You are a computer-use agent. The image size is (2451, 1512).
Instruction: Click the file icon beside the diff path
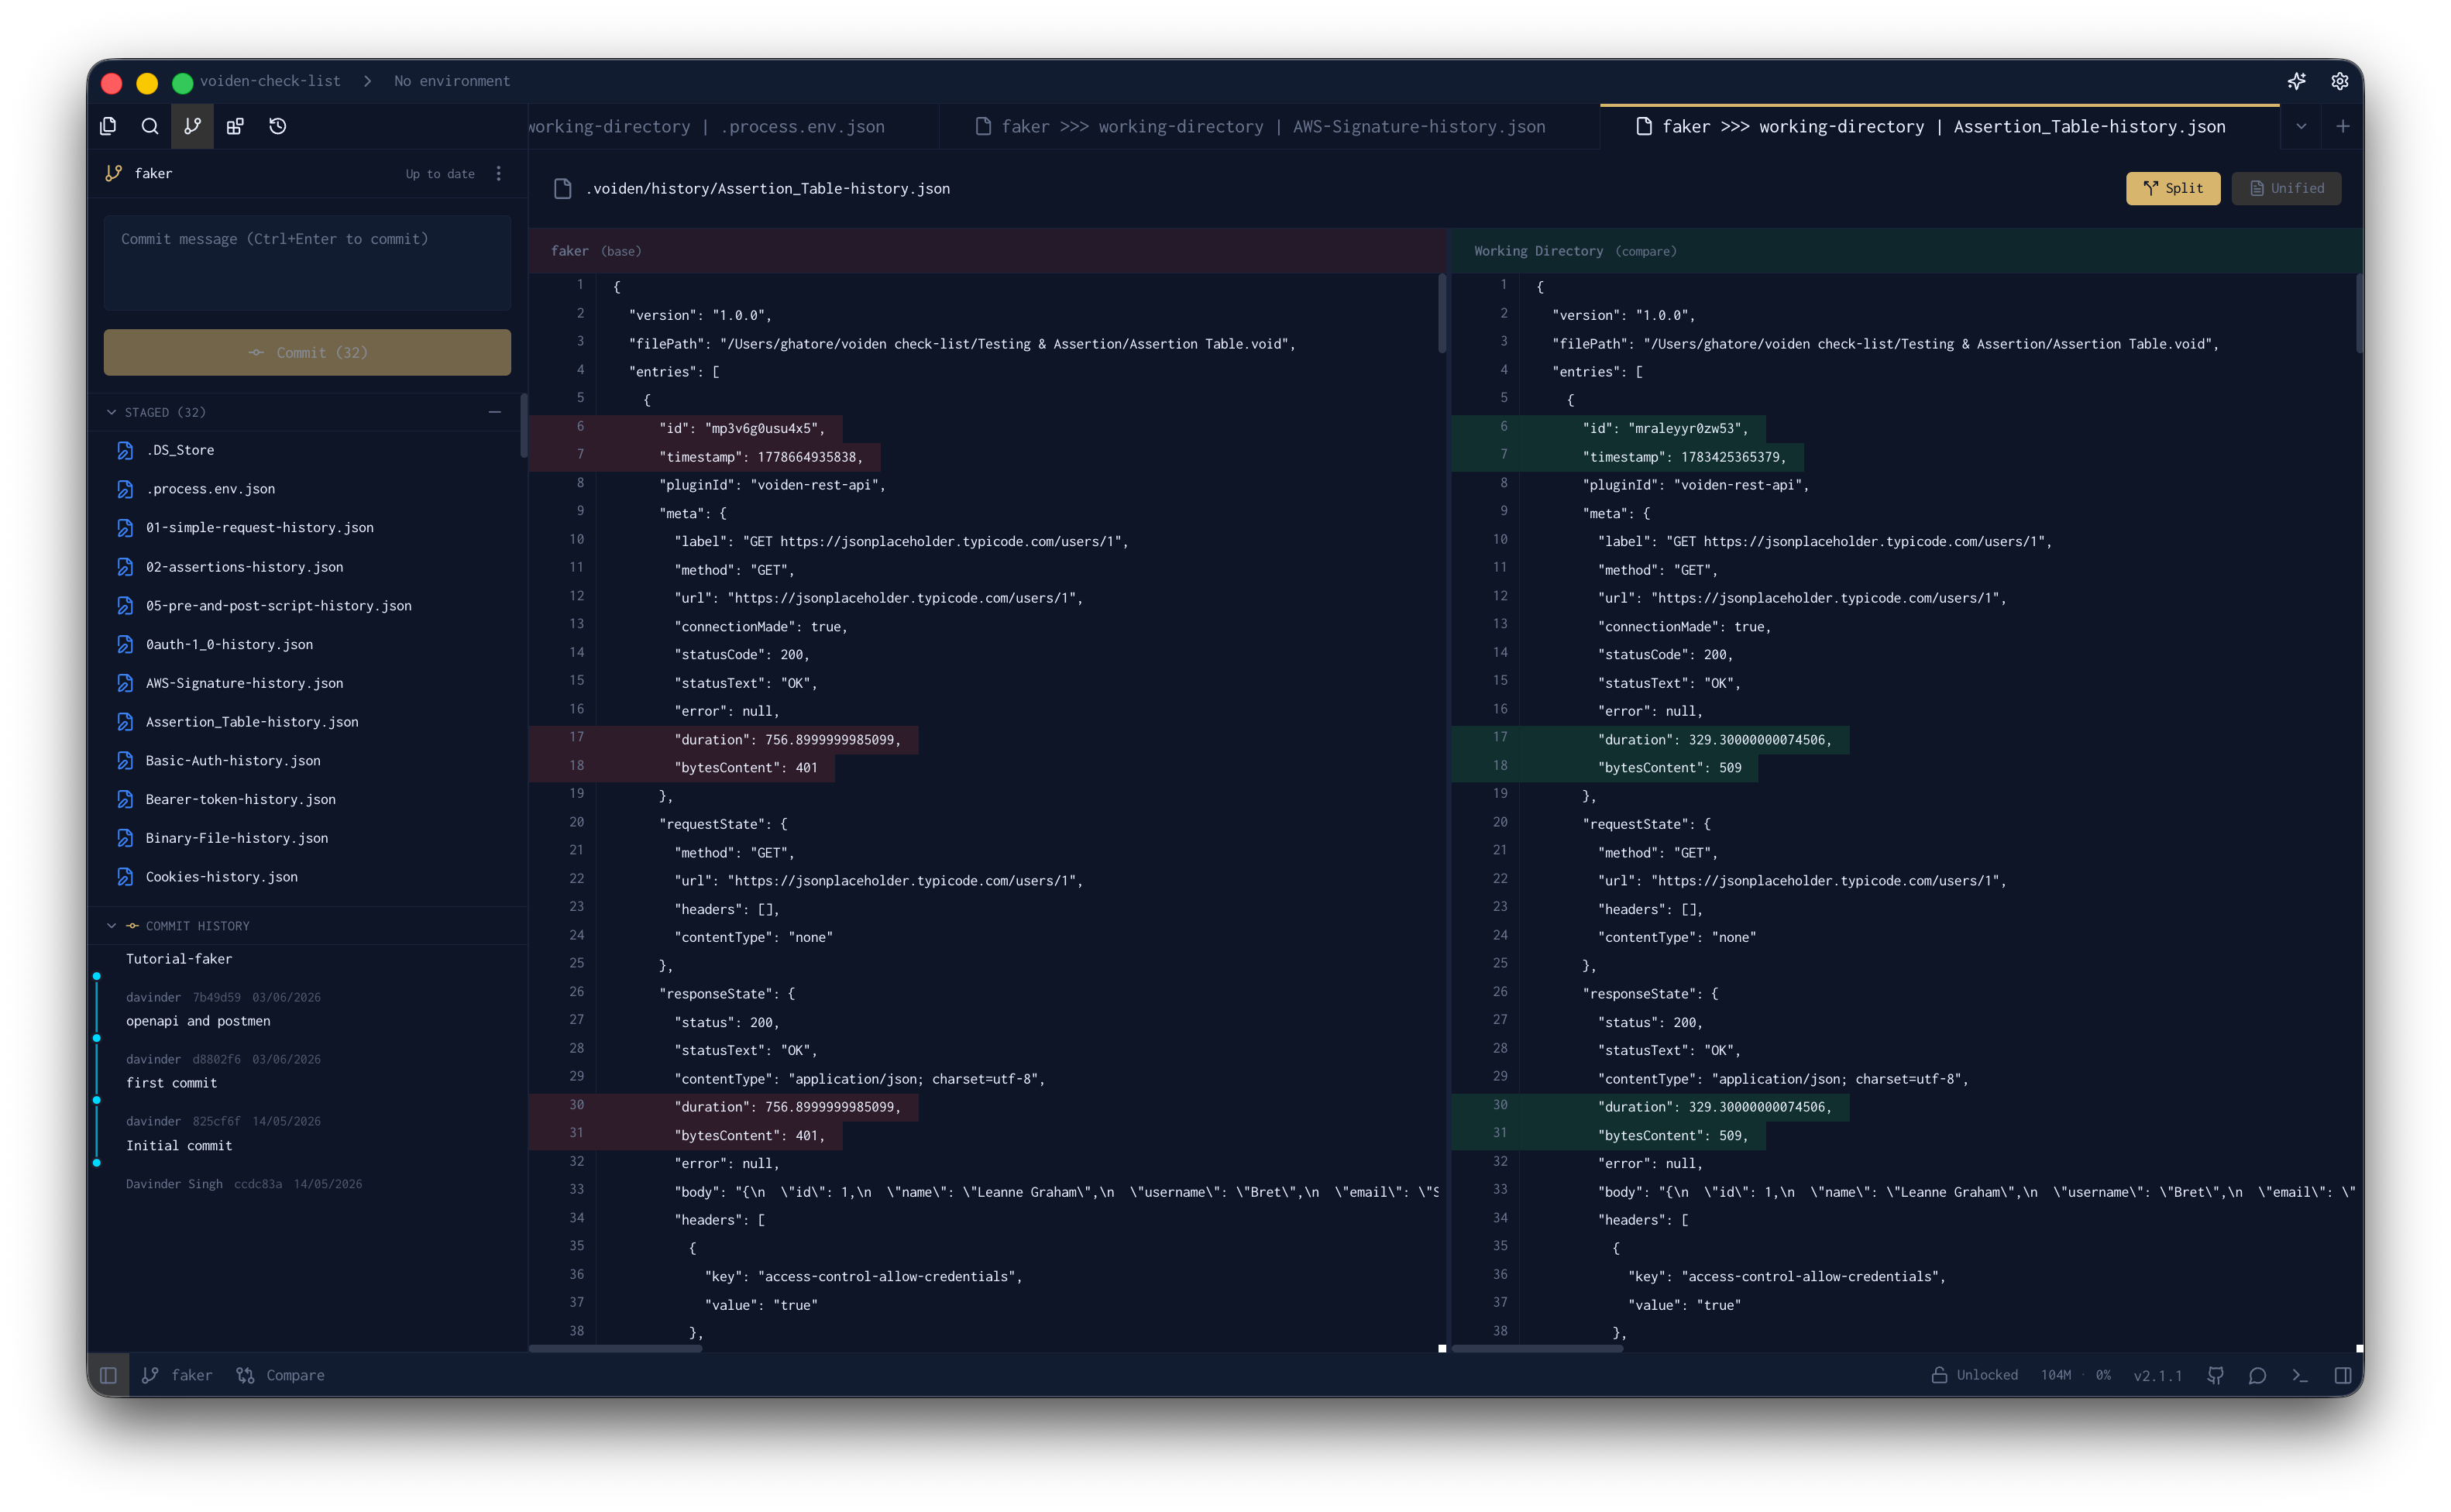[563, 188]
